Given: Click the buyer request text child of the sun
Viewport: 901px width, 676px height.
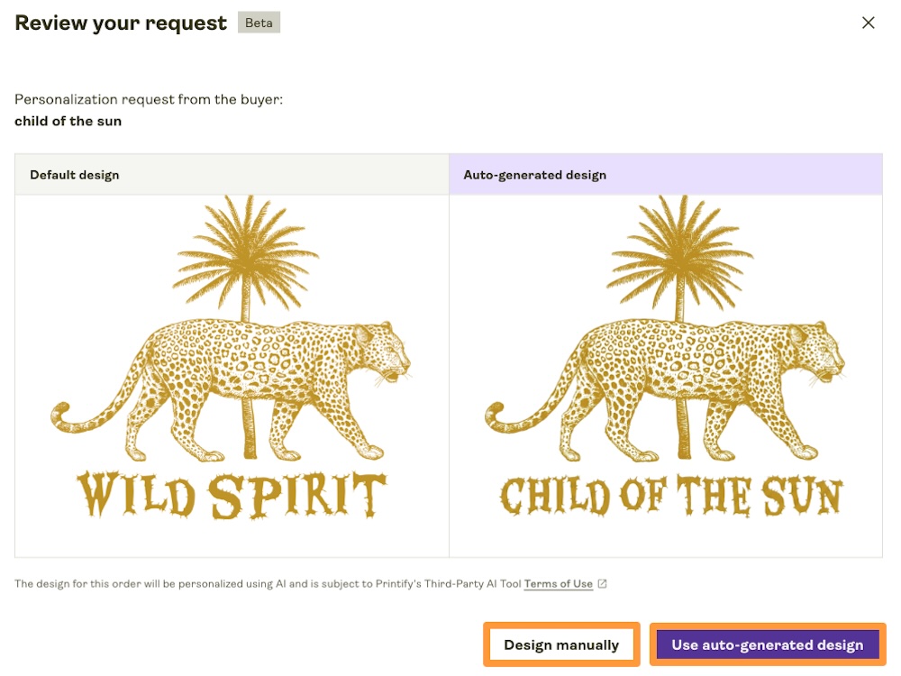Looking at the screenshot, I should coord(68,121).
